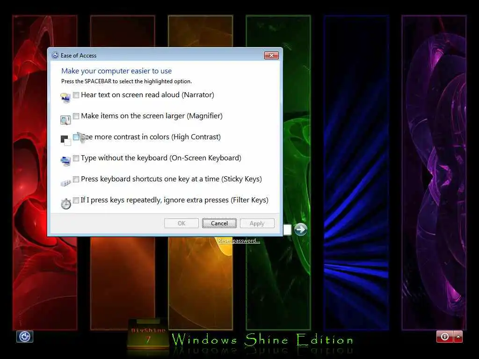Click the Cancel button
This screenshot has height=359, width=479.
pos(219,223)
